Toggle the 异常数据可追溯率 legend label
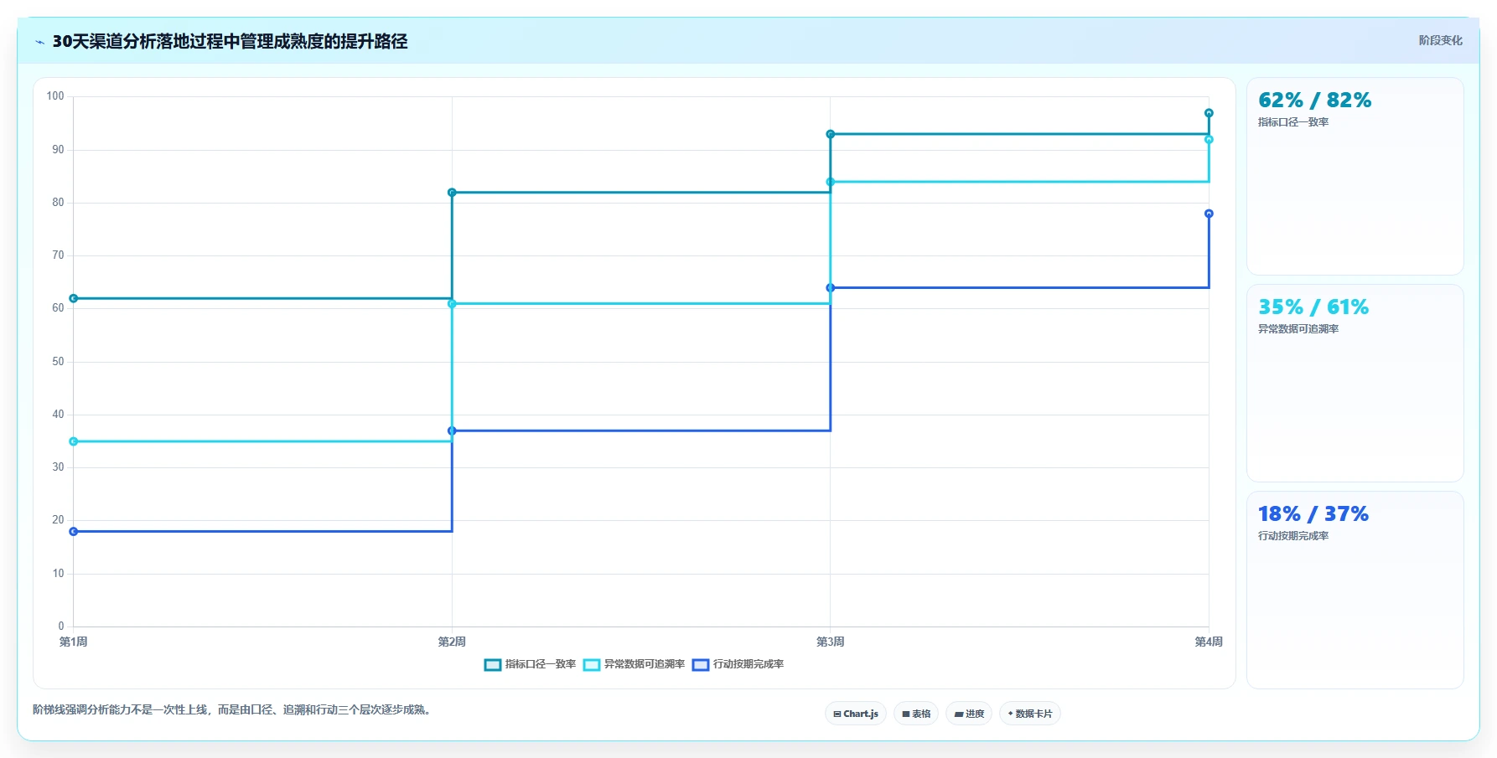This screenshot has width=1497, height=758. [645, 664]
